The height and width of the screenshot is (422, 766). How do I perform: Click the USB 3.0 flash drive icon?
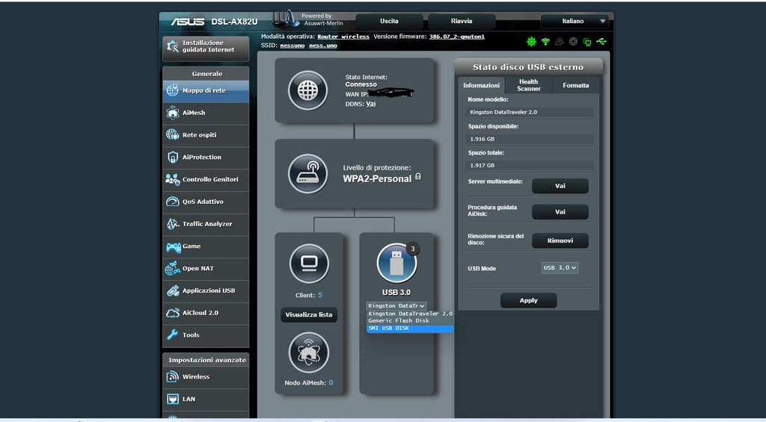(396, 263)
